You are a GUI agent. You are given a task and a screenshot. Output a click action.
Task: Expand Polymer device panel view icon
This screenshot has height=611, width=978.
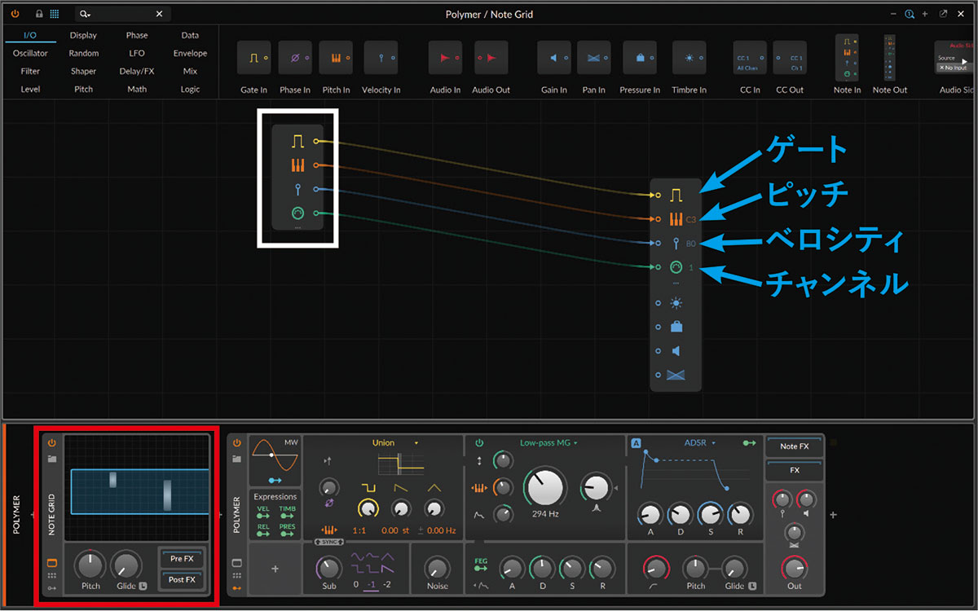pyautogui.click(x=237, y=563)
